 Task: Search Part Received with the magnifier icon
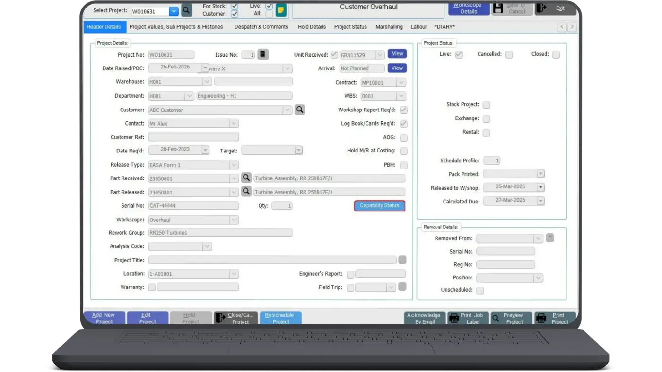pos(246,178)
